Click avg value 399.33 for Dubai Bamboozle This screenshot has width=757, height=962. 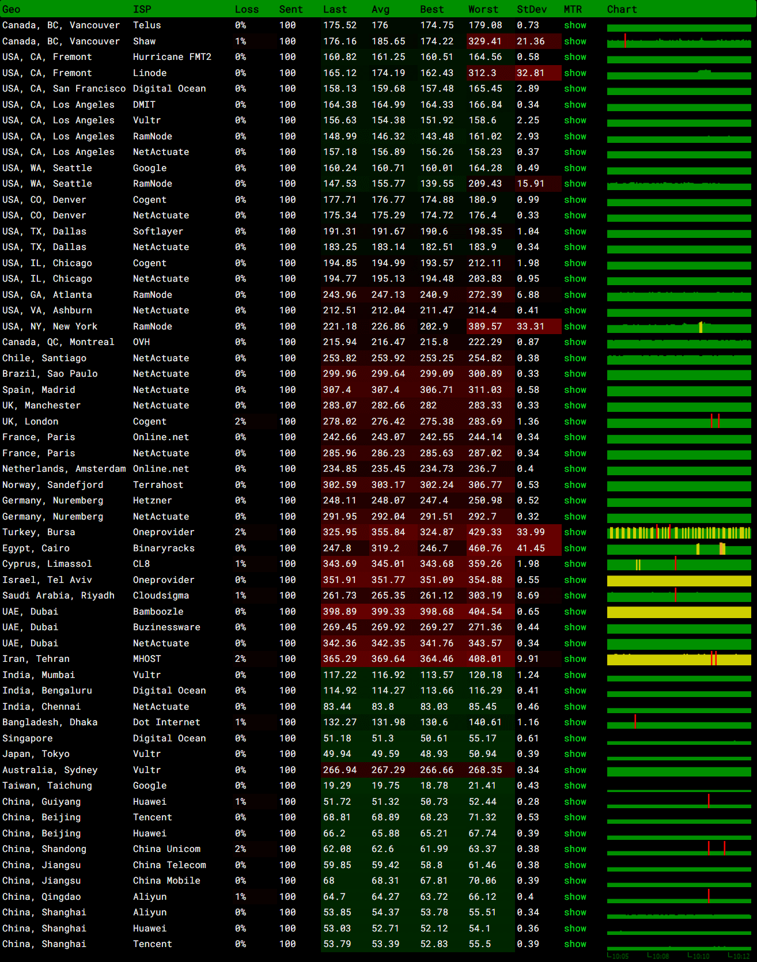tap(388, 612)
